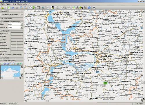Click the overview map scroll up arrow
The width and height of the screenshot is (145, 105).
click(22, 67)
